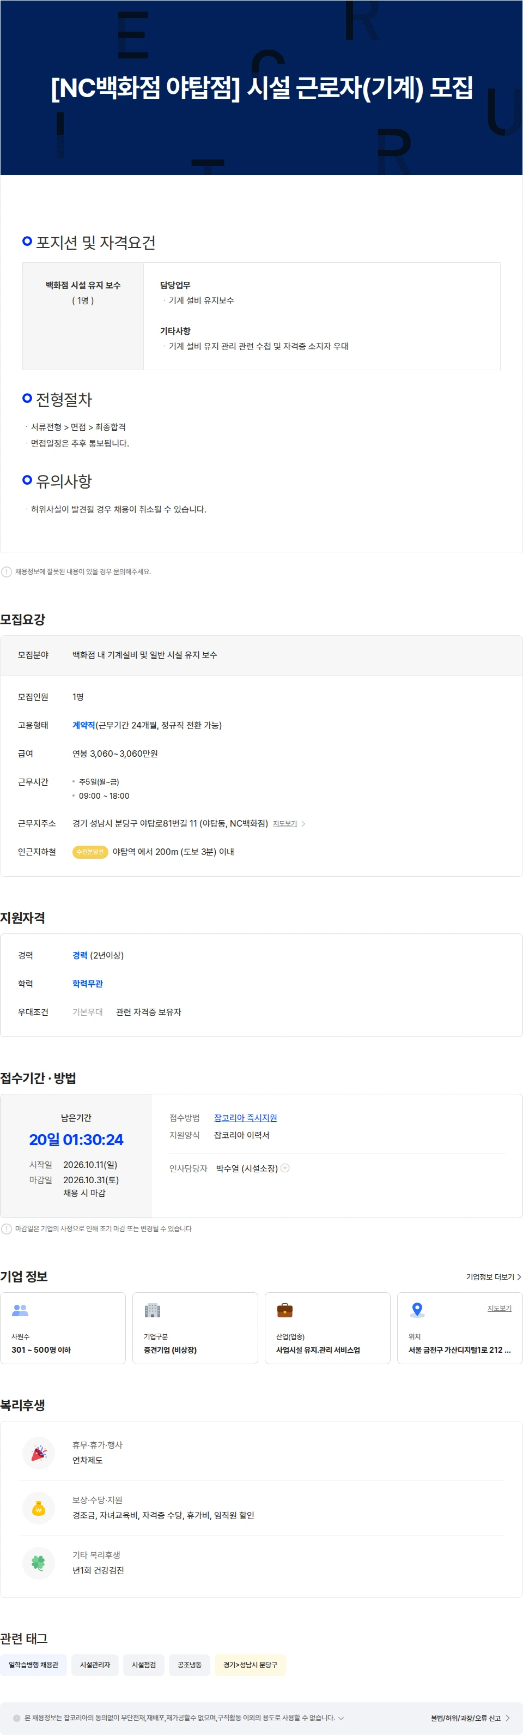Screen dimensions: 523x1735
Task: Select the 시설점검 tag
Action: [144, 1665]
